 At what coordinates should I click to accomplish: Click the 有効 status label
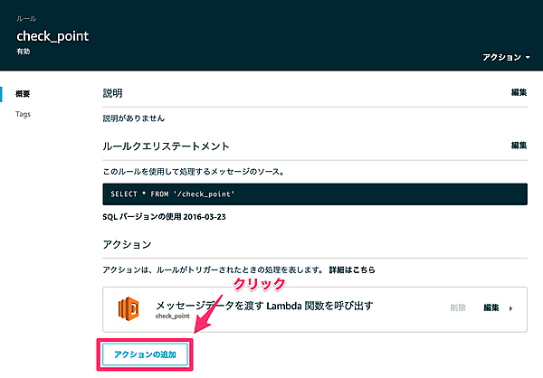coord(24,52)
